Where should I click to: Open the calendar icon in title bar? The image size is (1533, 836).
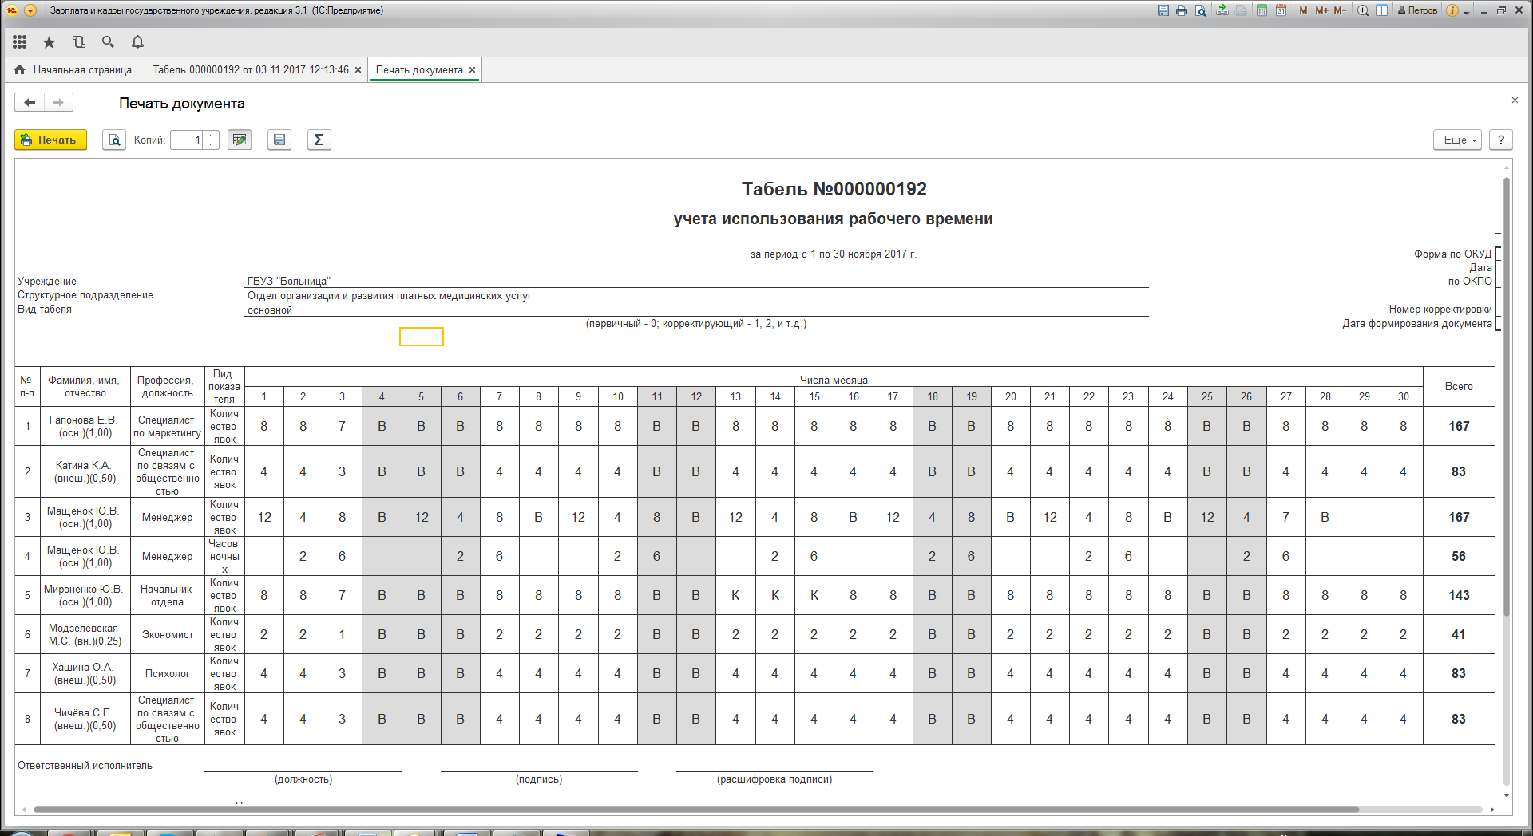pos(1281,10)
